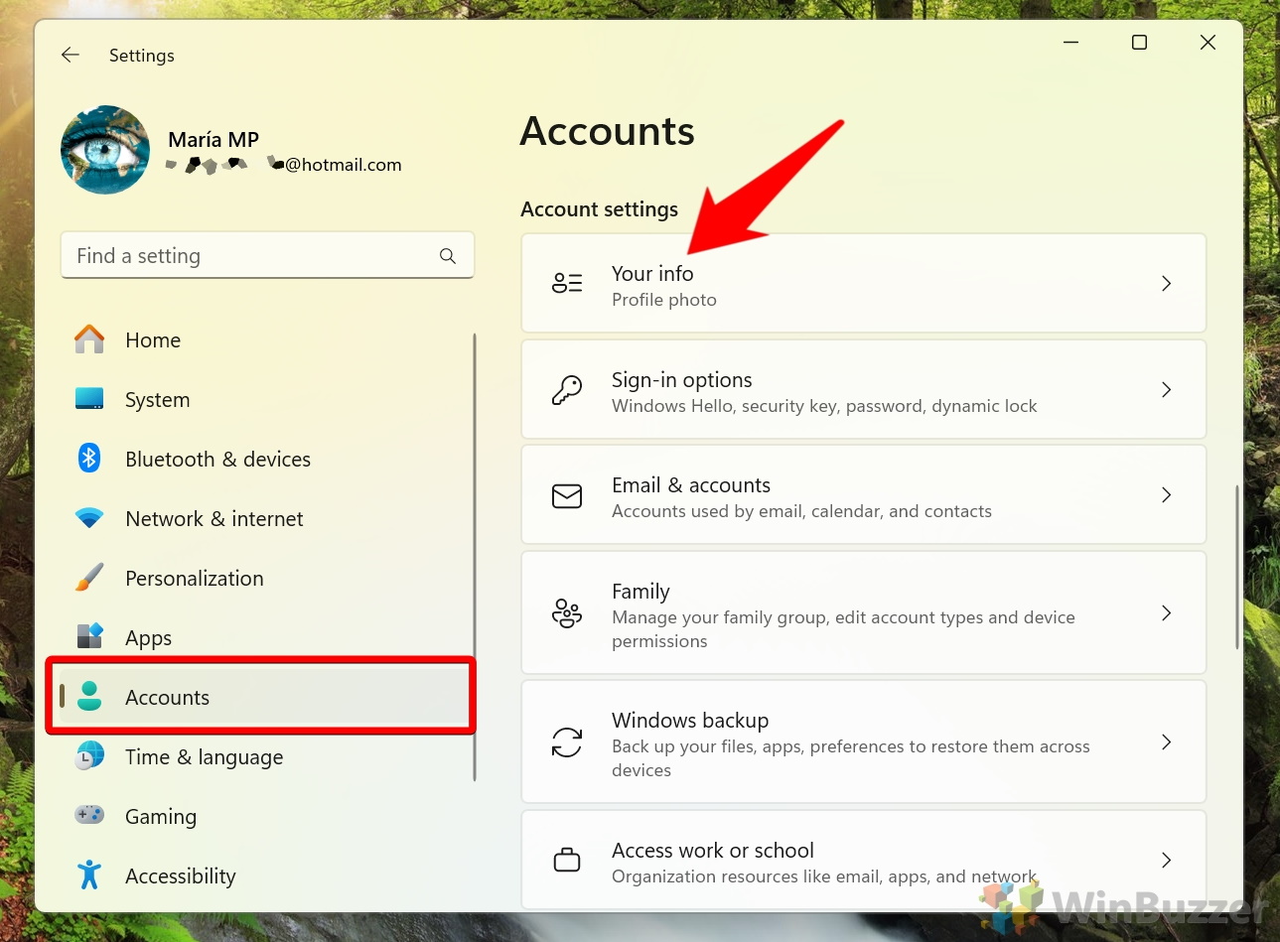Click the Sign-in options key icon
The width and height of the screenshot is (1280, 942).
(x=567, y=389)
